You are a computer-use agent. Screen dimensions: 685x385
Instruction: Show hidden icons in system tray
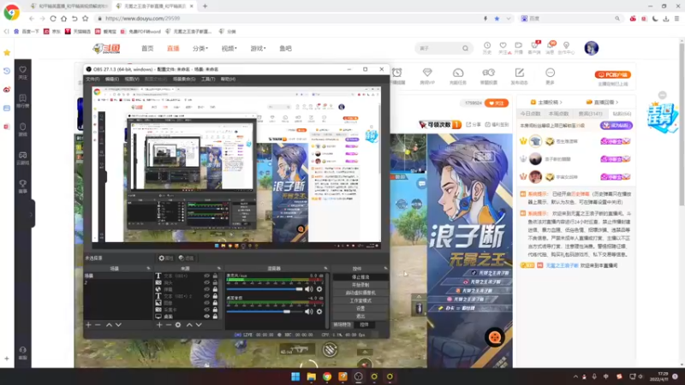coord(575,376)
